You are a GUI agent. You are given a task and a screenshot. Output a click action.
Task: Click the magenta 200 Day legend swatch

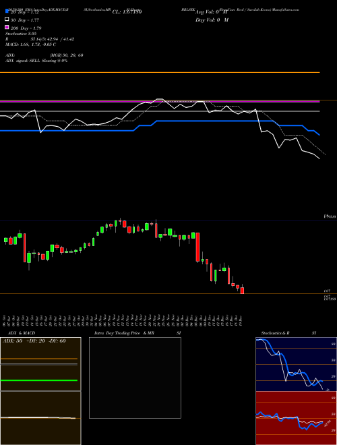pos(7,27)
